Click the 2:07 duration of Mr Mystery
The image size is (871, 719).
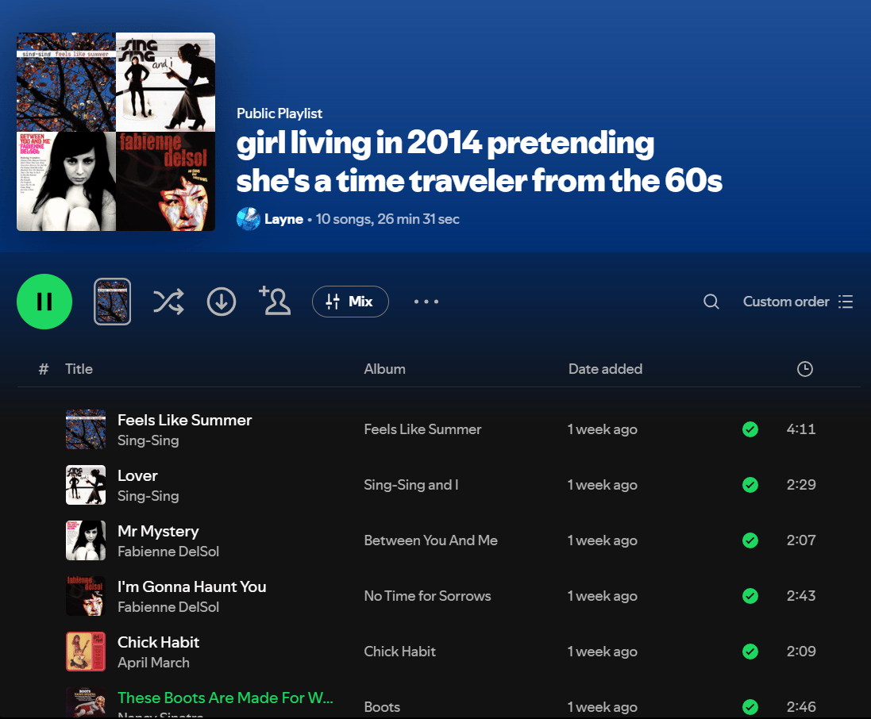801,540
